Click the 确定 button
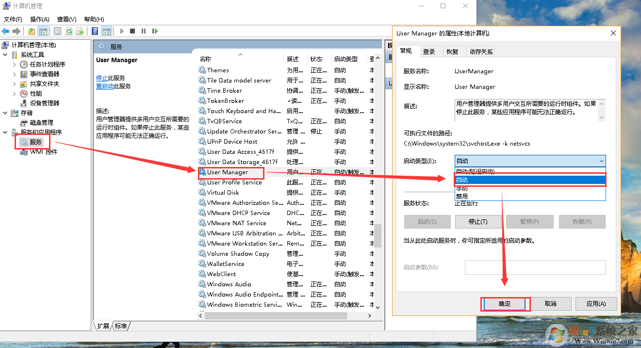Viewport: 641px width, 348px height. [505, 304]
